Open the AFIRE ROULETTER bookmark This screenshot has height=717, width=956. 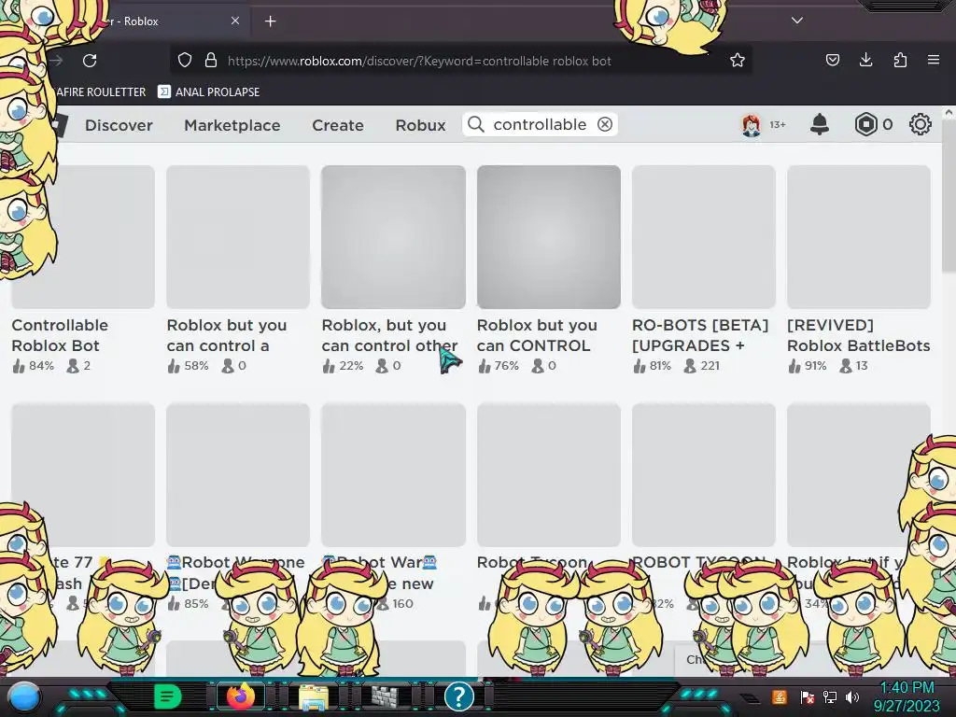pos(101,92)
